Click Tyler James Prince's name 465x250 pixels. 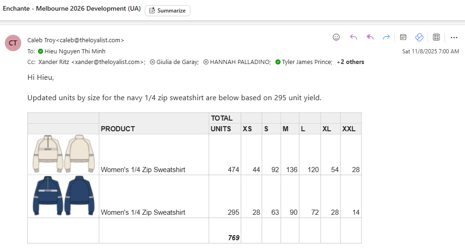click(x=307, y=62)
